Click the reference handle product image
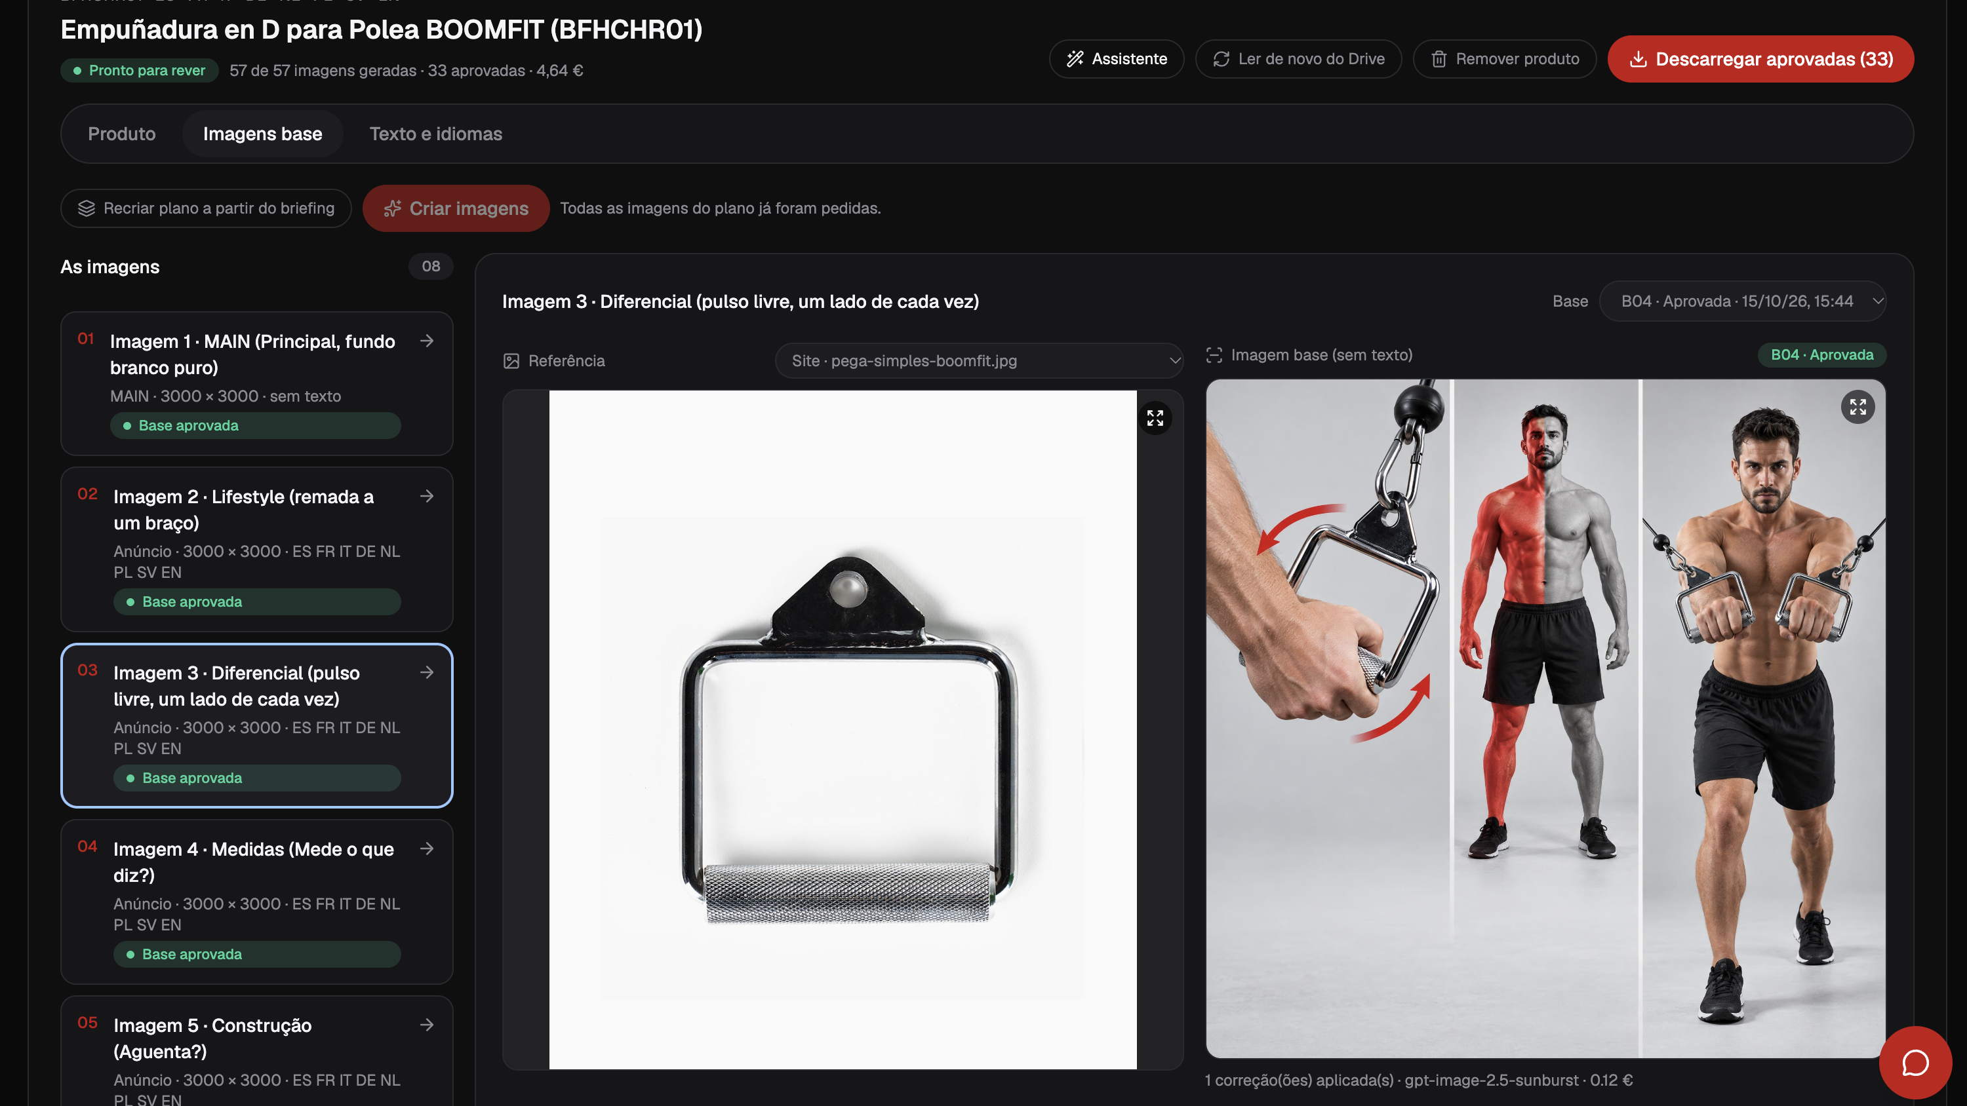This screenshot has width=1967, height=1106. (x=843, y=730)
